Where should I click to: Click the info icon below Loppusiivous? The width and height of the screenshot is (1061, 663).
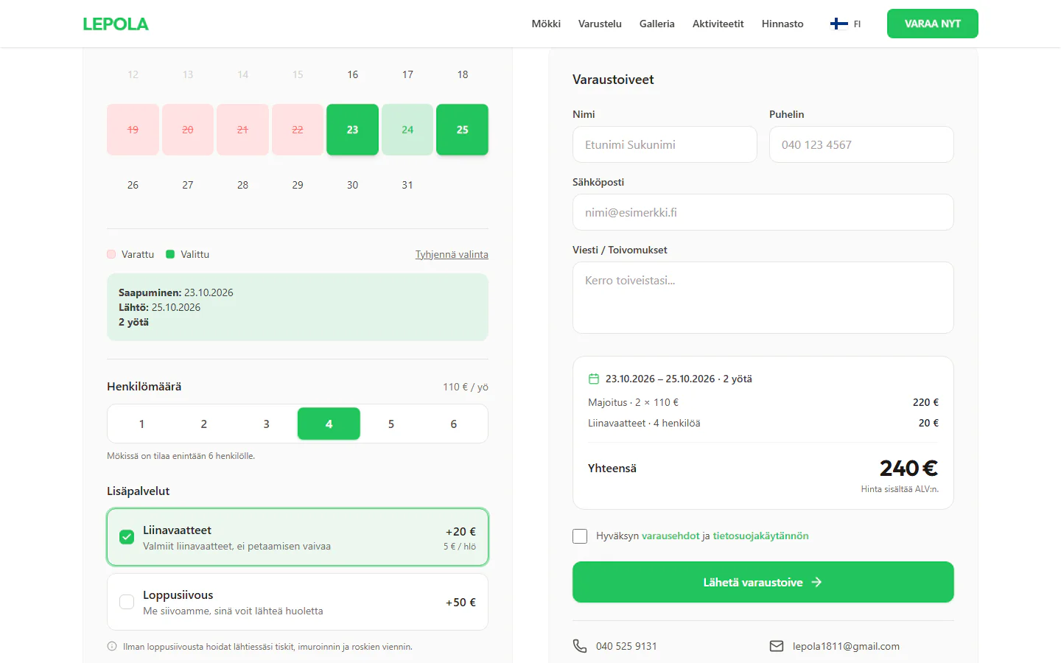[112, 647]
